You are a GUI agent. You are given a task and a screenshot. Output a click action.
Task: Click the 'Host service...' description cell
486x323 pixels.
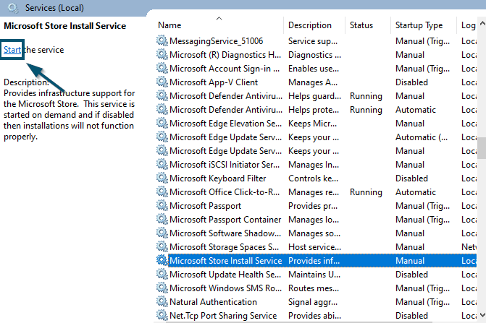314,247
